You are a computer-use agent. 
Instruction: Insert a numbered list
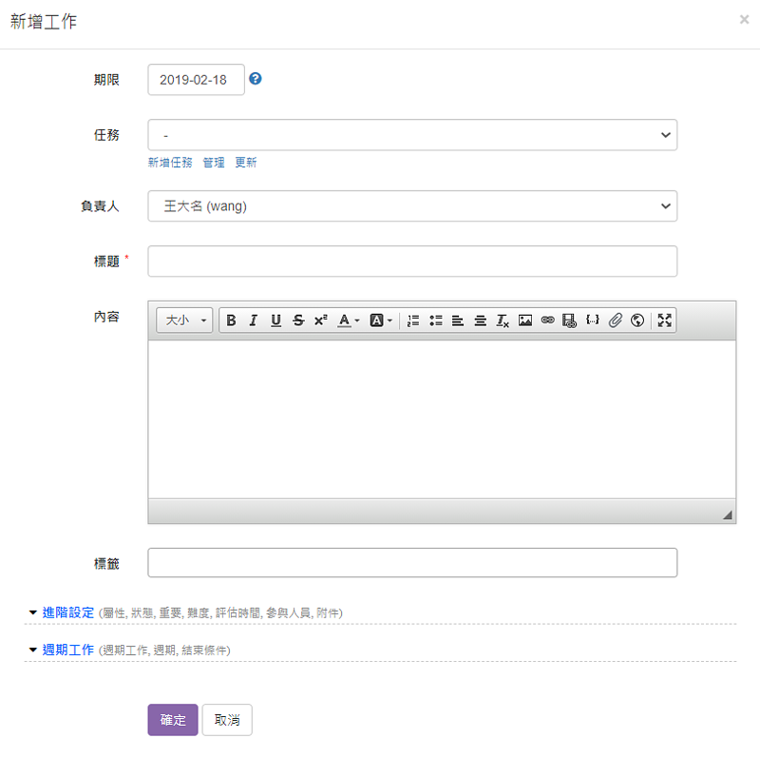413,321
